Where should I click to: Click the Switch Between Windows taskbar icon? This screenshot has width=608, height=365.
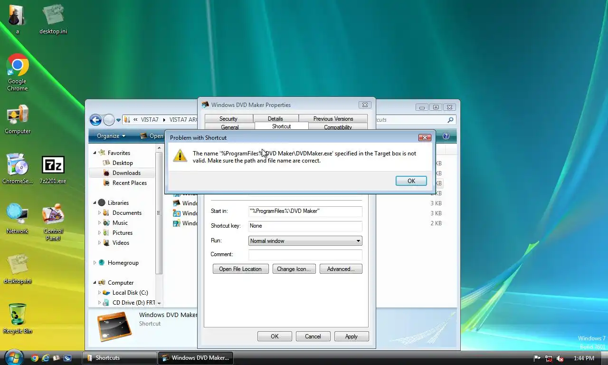67,358
